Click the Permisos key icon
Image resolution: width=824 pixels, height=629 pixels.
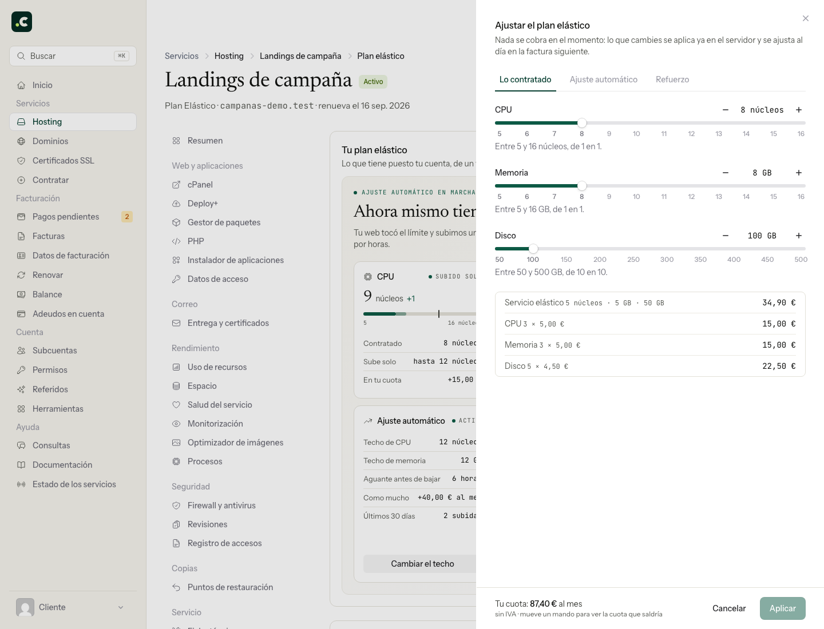click(21, 370)
